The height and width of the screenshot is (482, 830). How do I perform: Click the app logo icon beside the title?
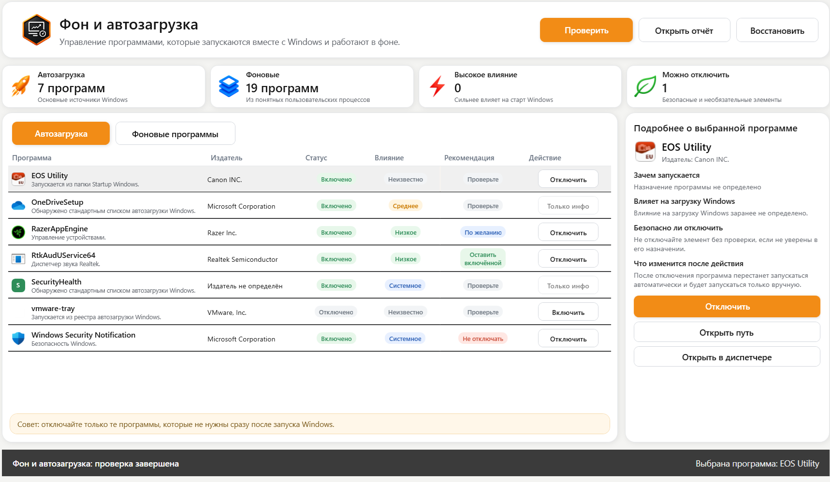coord(36,30)
